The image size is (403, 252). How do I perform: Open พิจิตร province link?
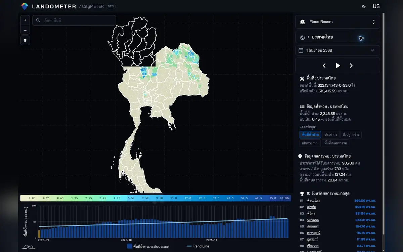(x=311, y=213)
